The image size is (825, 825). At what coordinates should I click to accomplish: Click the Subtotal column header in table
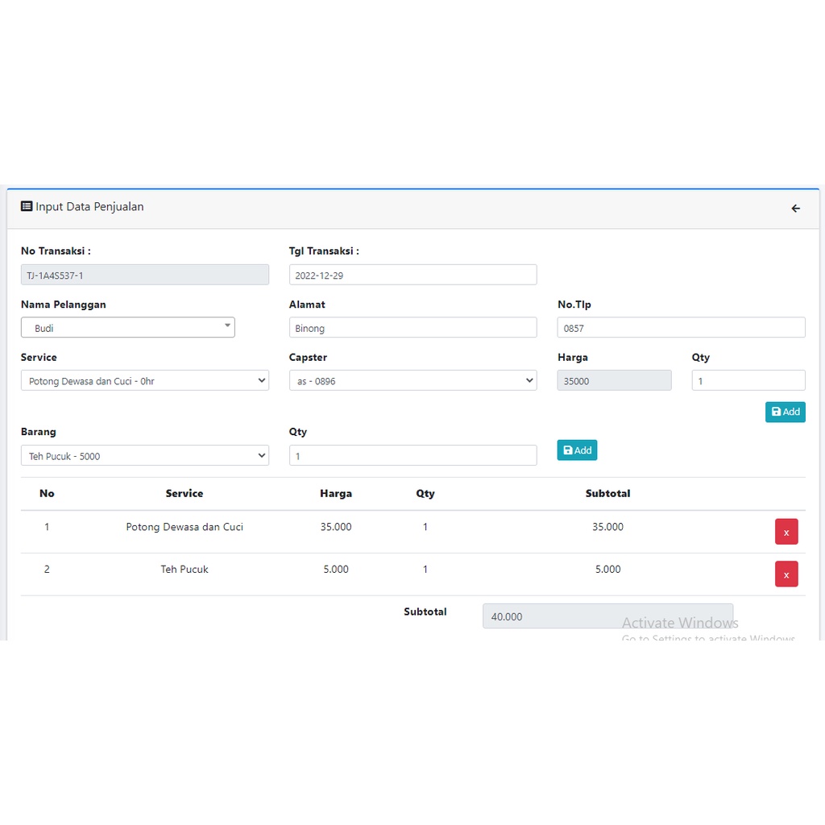click(607, 494)
